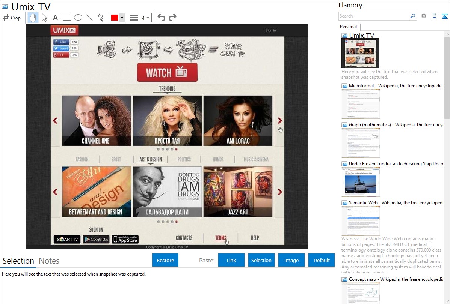Click the paste Default button
The height and width of the screenshot is (304, 450).
coord(322,260)
